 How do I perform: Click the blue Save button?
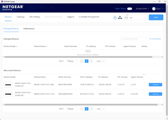156,17
